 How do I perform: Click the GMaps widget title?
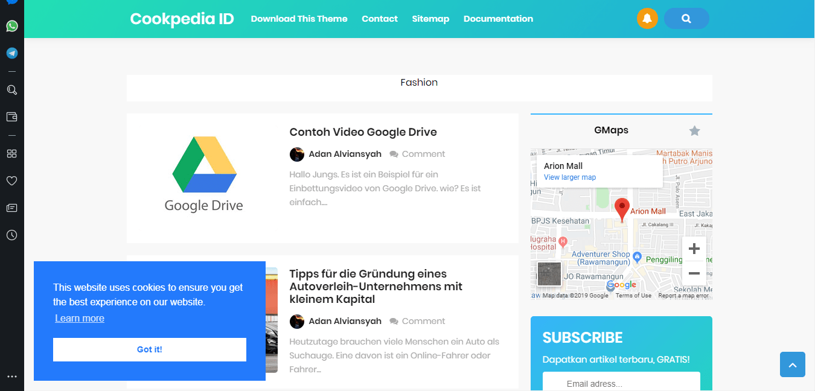pyautogui.click(x=611, y=130)
